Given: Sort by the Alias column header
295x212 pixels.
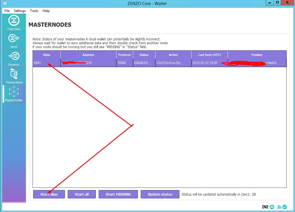Looking at the screenshot, I should point(47,55).
